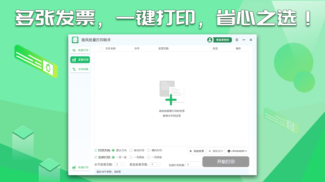This screenshot has width=325, height=182.
Task: Select the 横向打印 orientation option
Action: [x=148, y=150]
